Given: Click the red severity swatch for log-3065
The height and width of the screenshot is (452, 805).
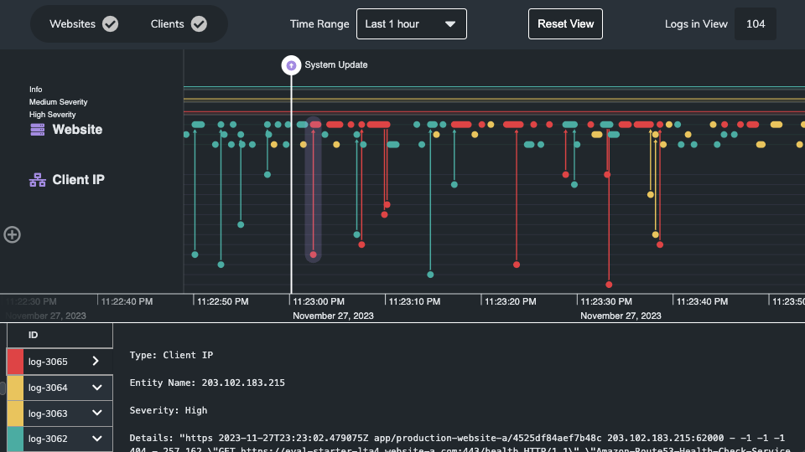Looking at the screenshot, I should [x=15, y=362].
